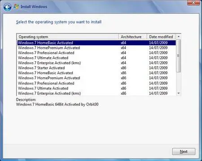Select Windows 7 Professional Activated x86

(97, 83)
